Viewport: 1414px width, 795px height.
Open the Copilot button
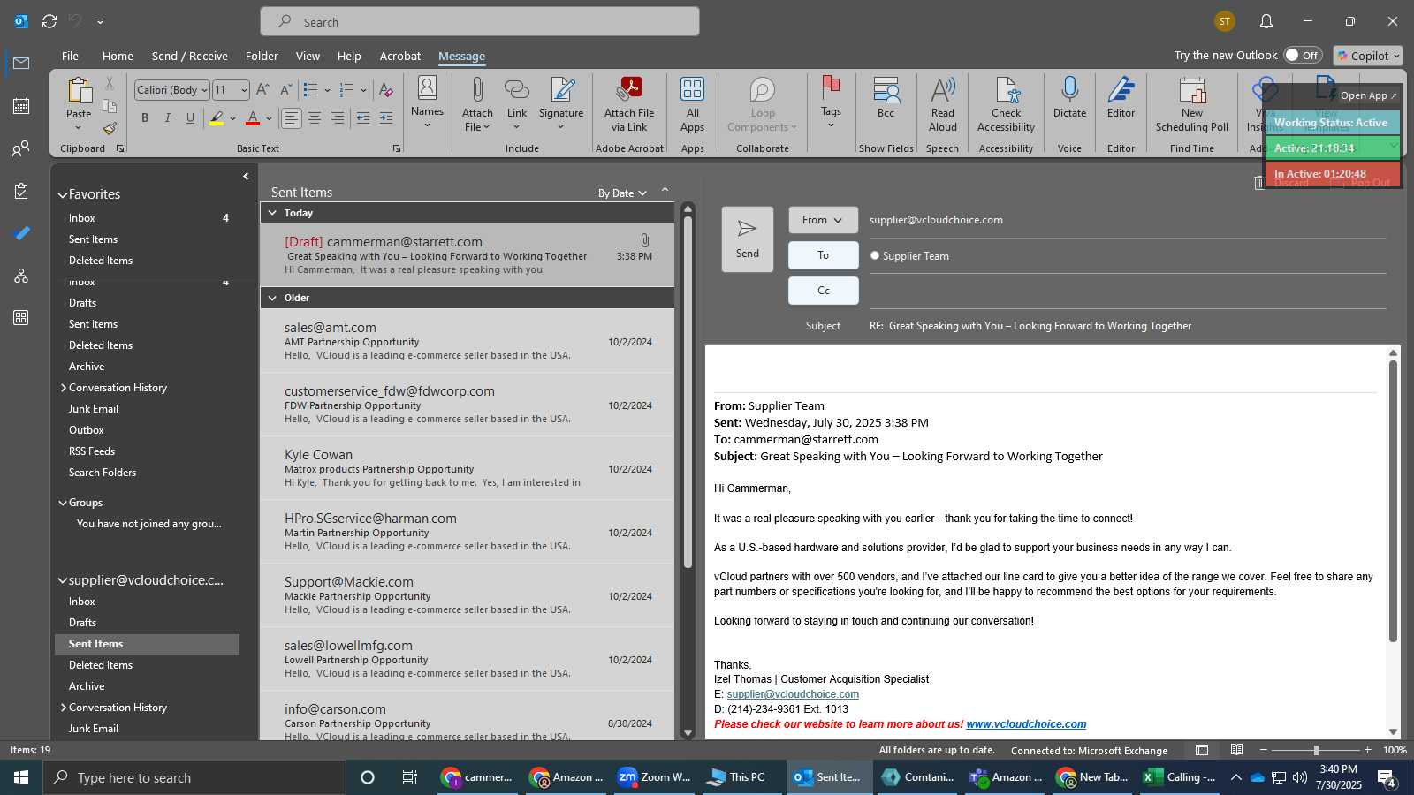1368,56
